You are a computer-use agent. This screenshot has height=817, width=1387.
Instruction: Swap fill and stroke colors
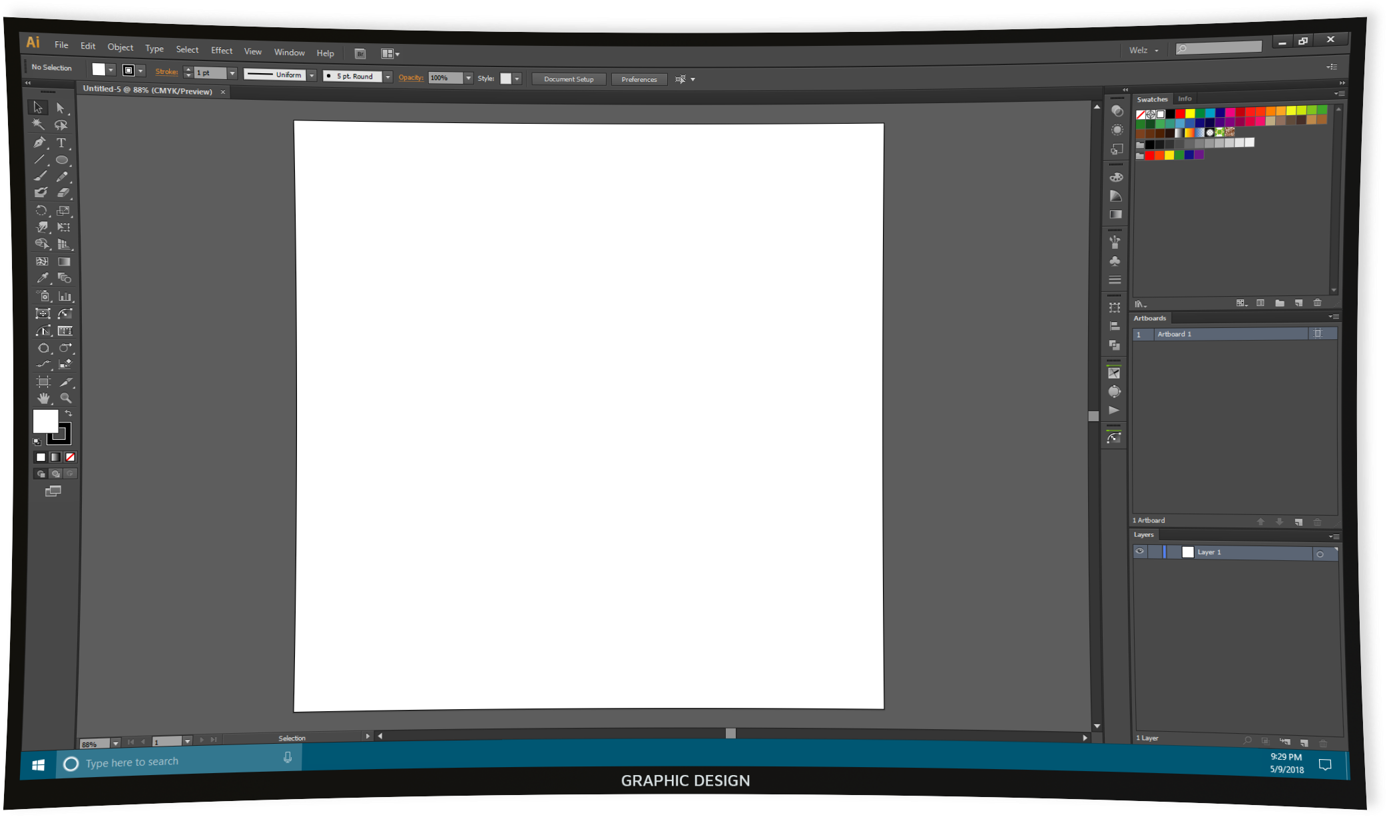[69, 413]
